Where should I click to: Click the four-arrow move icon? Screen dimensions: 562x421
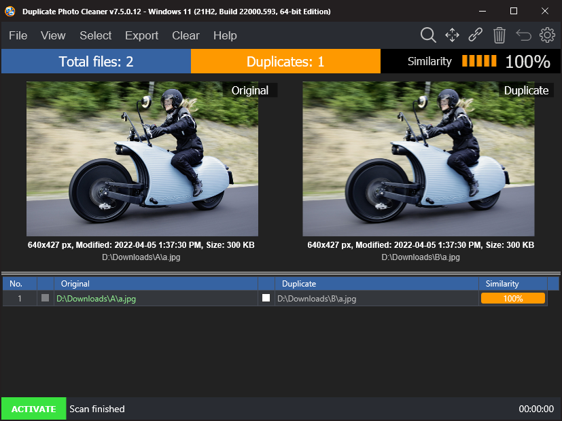452,35
